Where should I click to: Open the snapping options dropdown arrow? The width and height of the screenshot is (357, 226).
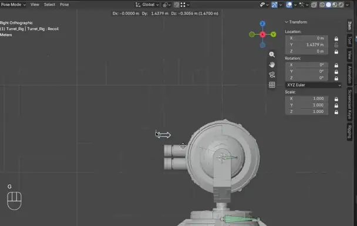[x=188, y=5]
